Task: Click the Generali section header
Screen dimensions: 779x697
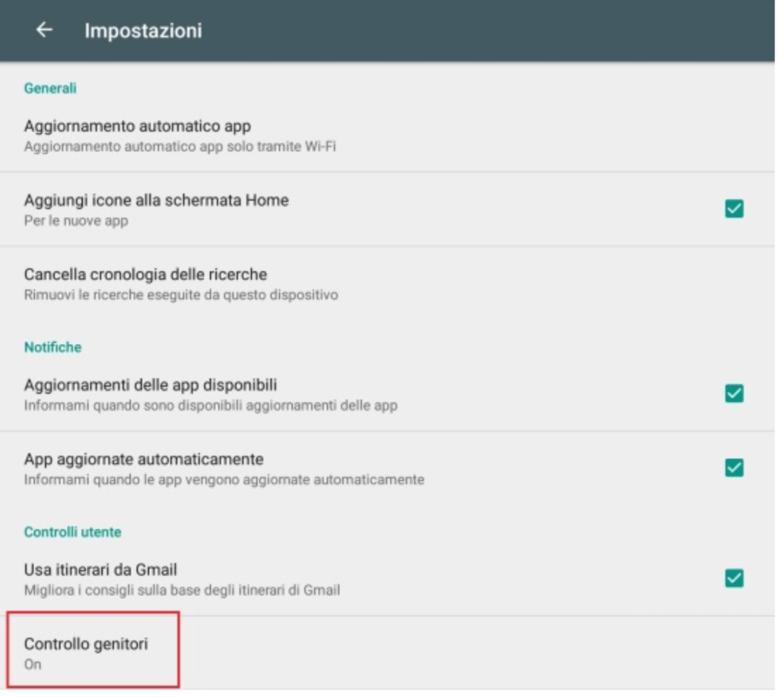Action: coord(50,88)
